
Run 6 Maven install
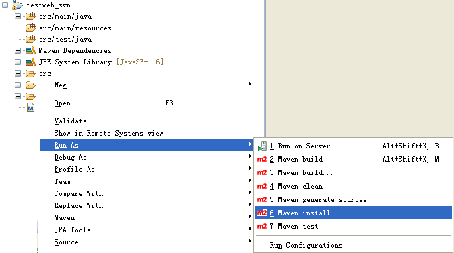[354, 213]
